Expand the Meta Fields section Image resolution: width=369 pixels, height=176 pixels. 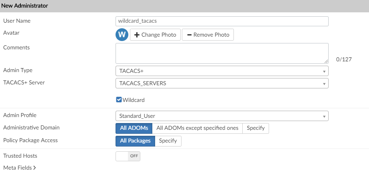pos(19,168)
